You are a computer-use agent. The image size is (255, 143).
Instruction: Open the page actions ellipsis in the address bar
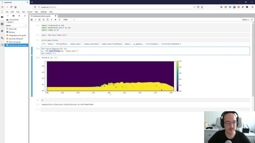(194, 7)
